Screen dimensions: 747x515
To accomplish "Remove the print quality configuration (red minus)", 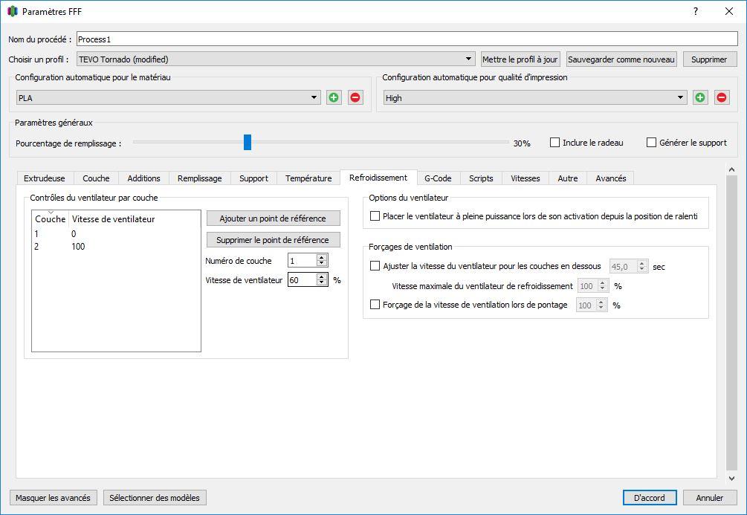I will (x=721, y=97).
